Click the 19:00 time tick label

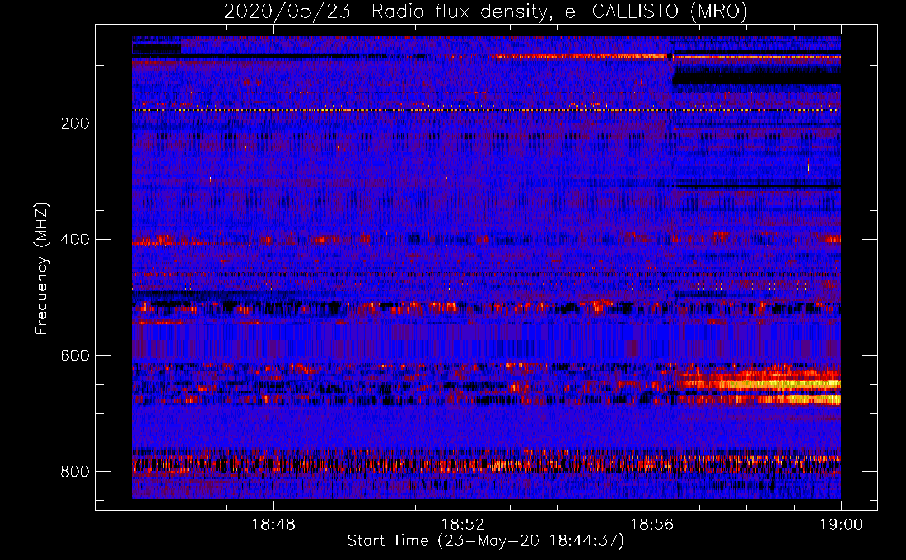point(841,525)
